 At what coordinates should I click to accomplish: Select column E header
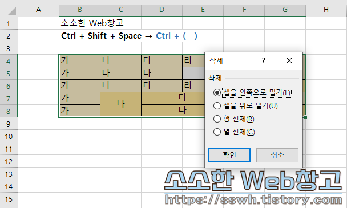point(203,10)
